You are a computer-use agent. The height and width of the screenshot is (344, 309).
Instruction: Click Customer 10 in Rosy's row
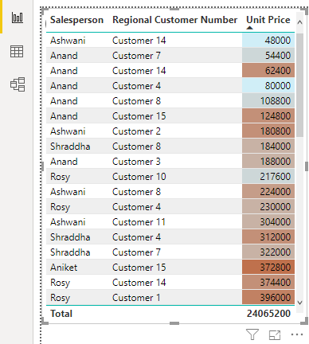click(x=139, y=177)
